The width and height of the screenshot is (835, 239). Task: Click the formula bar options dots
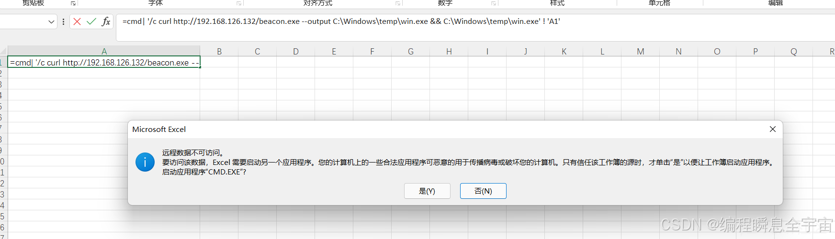63,22
